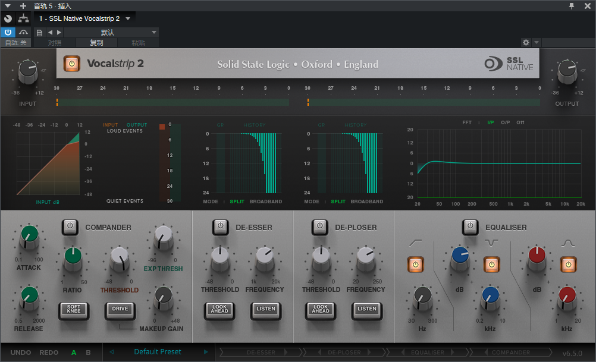The width and height of the screenshot is (596, 362).
Task: Select the next host preset triangle
Action: click(59, 32)
